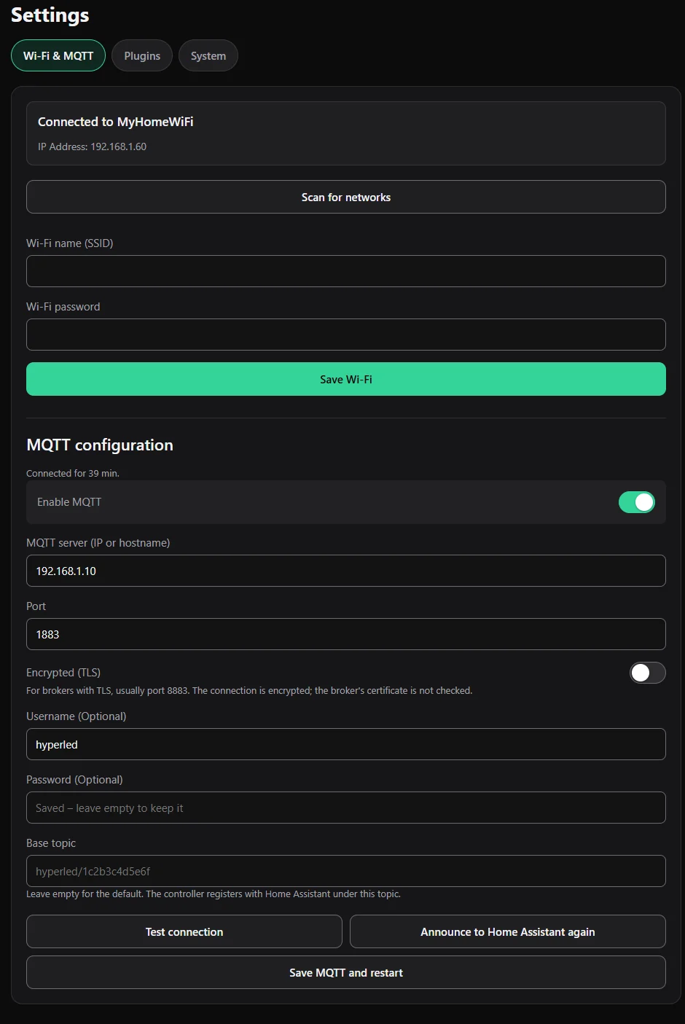The height and width of the screenshot is (1024, 685).
Task: Switch to the Wi-Fi & MQTT tab
Action: coord(58,55)
